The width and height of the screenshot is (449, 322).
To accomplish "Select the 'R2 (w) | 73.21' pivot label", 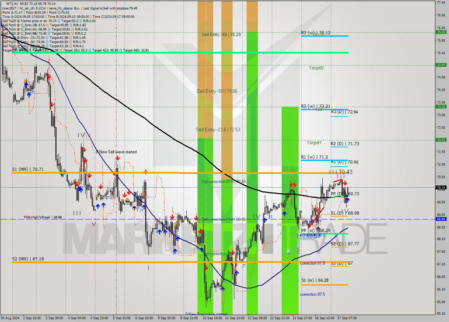I will pos(316,106).
